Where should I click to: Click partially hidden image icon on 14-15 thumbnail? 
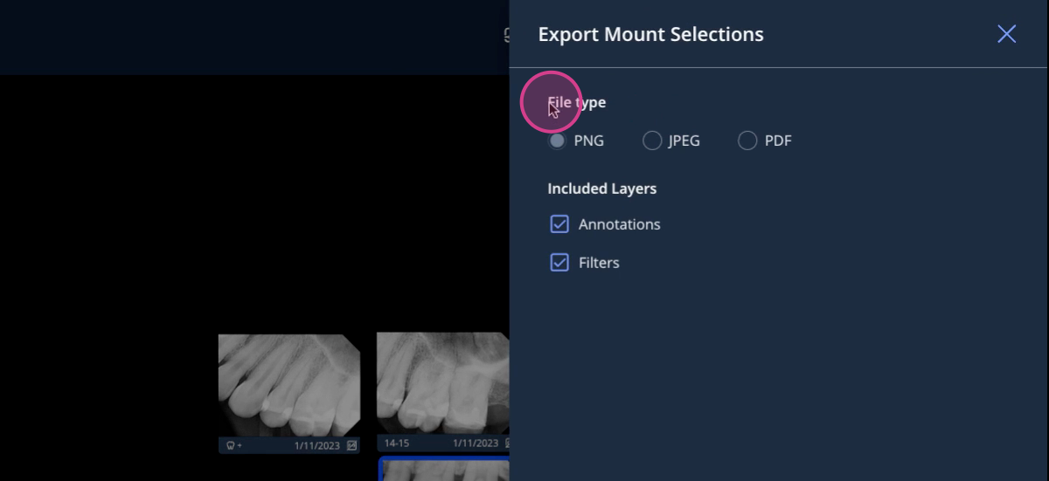tap(506, 443)
